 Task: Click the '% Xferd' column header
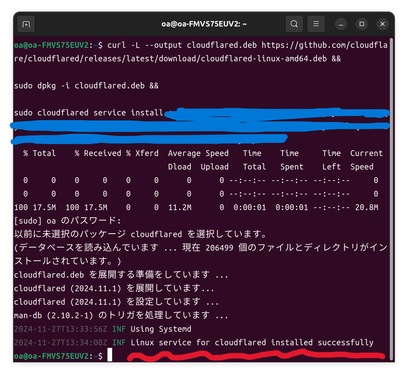142,153
